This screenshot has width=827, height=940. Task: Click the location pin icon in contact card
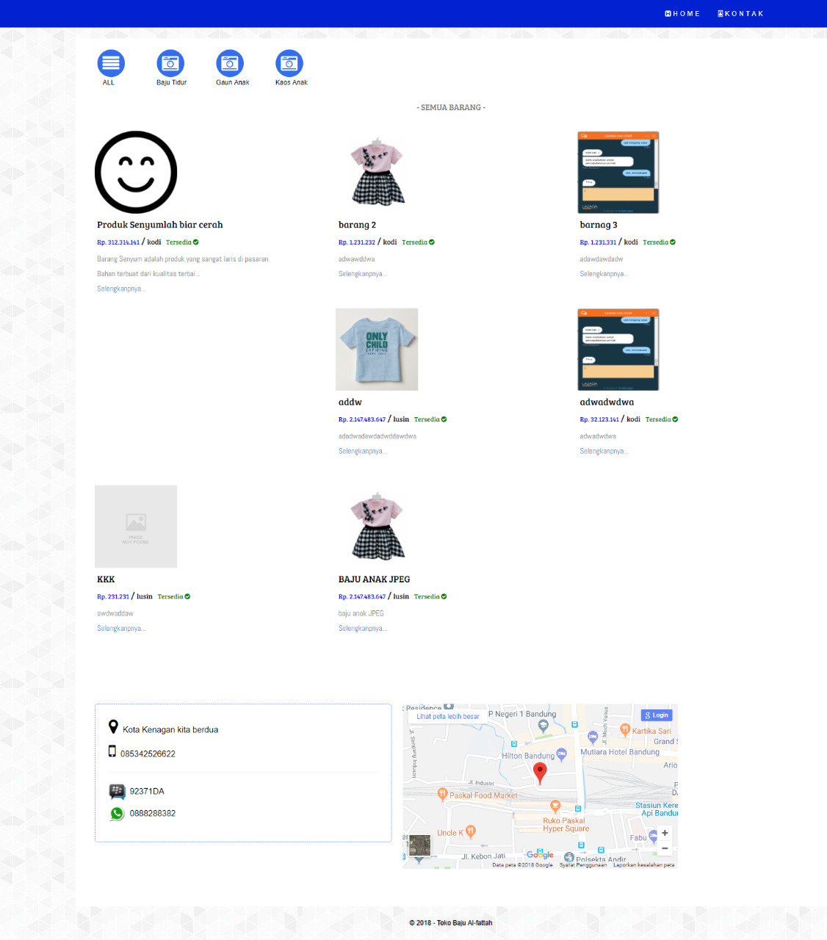click(x=114, y=727)
